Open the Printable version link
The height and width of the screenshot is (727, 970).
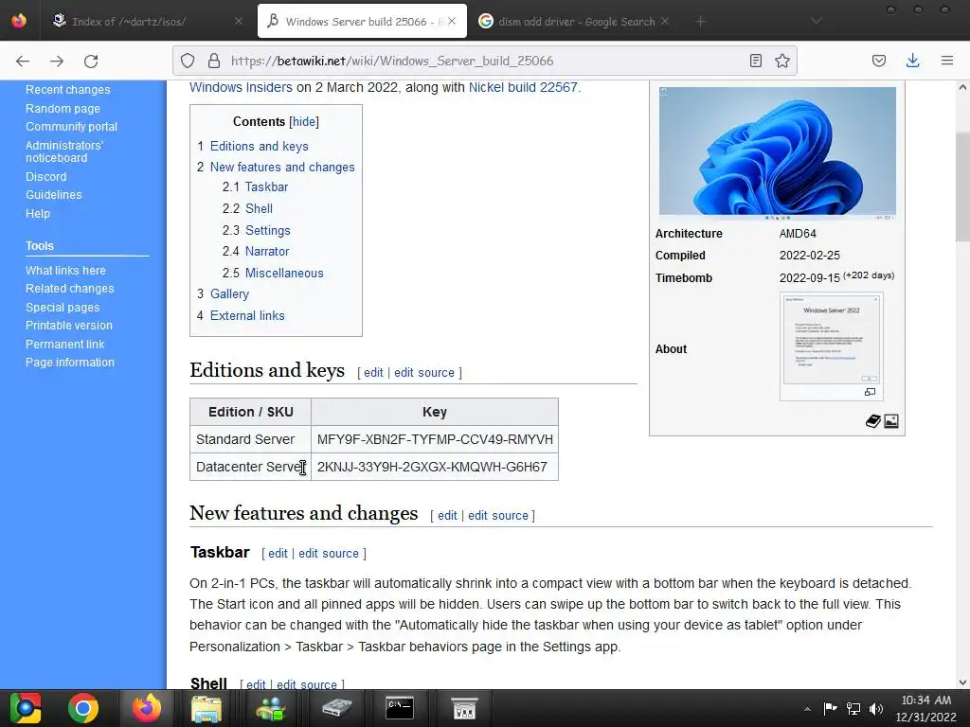click(68, 326)
